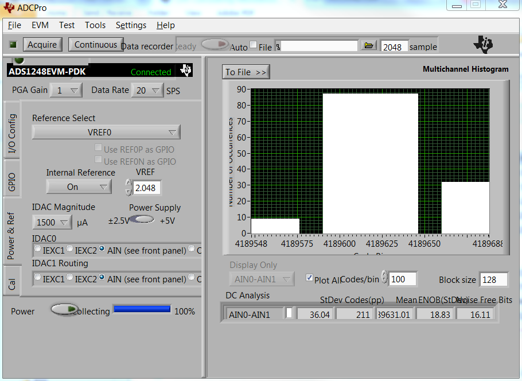
Task: Click the AIN0-AIN1 row label in DC Analysis
Action: 254,314
